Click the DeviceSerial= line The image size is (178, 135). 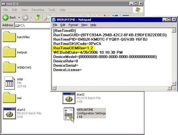[x=66, y=66]
